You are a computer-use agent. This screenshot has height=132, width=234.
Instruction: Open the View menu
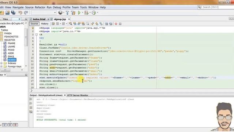[x=8, y=7]
